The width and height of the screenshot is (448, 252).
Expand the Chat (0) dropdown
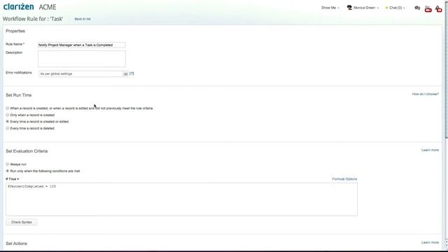click(x=395, y=8)
